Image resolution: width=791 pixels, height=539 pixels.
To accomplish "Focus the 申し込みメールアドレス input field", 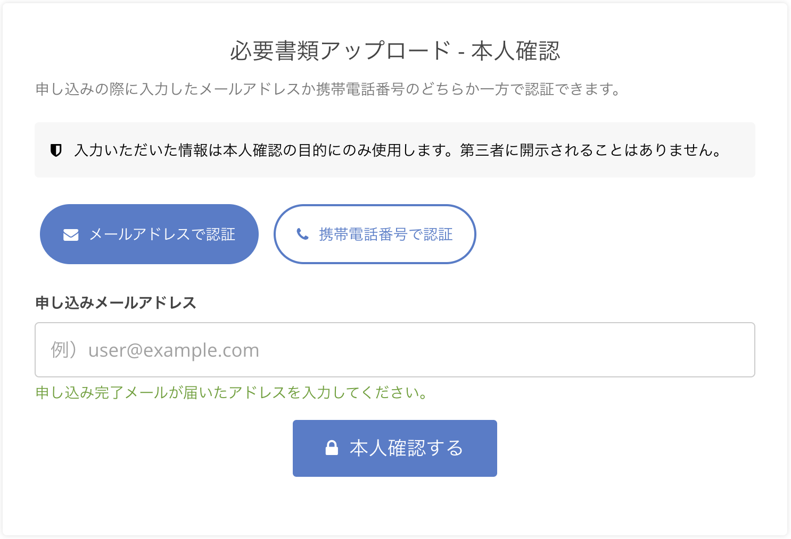I will pos(394,350).
